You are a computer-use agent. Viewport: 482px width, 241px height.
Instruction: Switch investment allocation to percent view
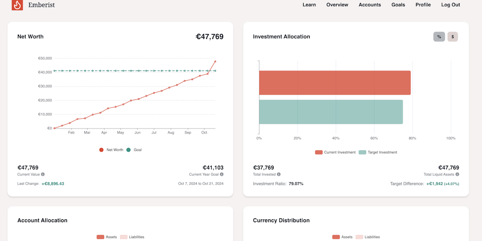click(x=439, y=37)
